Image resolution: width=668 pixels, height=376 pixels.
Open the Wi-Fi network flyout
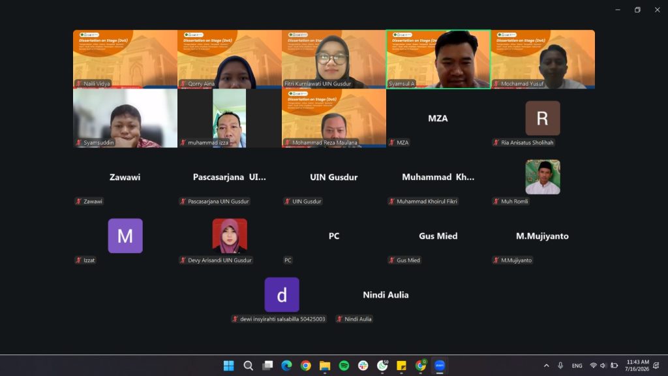tap(593, 366)
